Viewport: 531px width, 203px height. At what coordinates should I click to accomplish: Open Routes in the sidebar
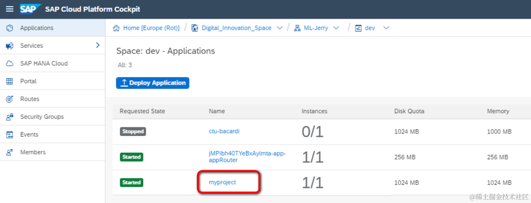53,99
